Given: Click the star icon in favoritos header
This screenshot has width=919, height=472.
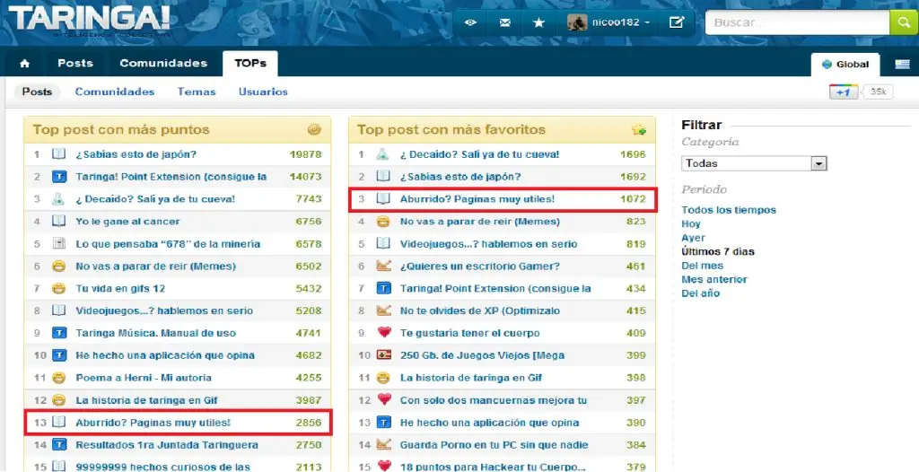Looking at the screenshot, I should [639, 129].
